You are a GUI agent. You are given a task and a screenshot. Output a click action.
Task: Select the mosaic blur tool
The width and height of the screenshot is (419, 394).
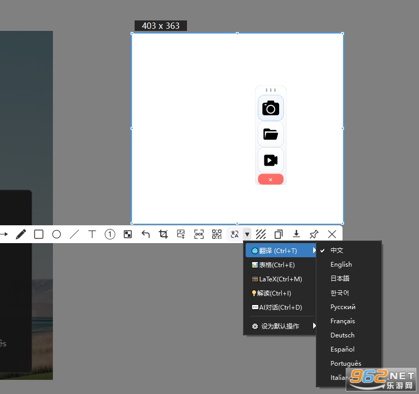pyautogui.click(x=128, y=234)
